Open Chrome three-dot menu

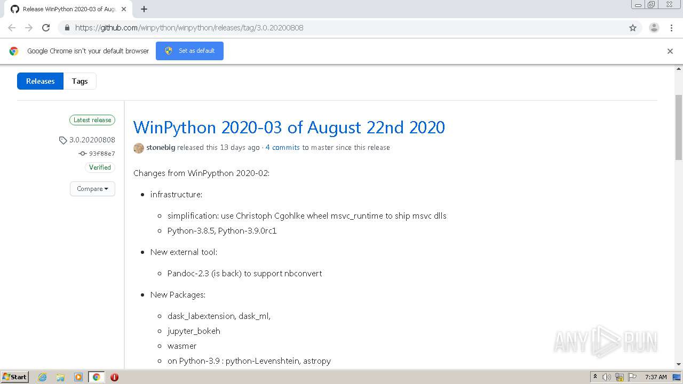[x=671, y=28]
